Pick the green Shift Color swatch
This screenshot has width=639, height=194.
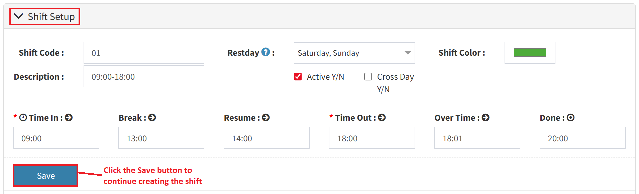(x=530, y=53)
